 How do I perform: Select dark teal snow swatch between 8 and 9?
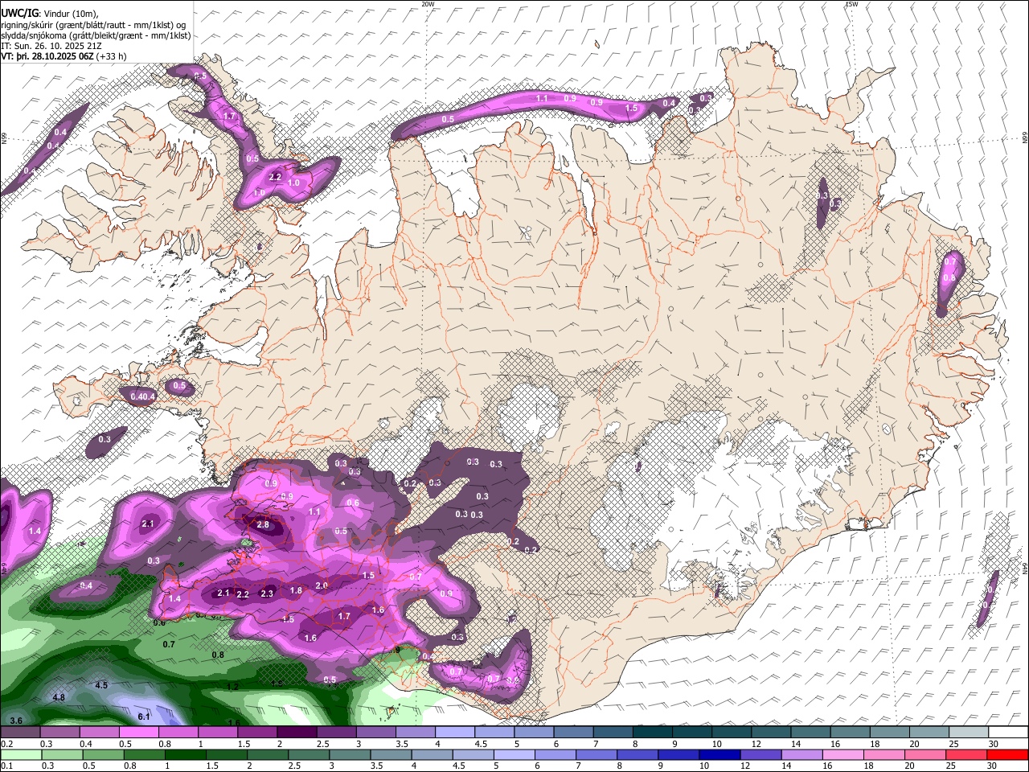point(652,733)
